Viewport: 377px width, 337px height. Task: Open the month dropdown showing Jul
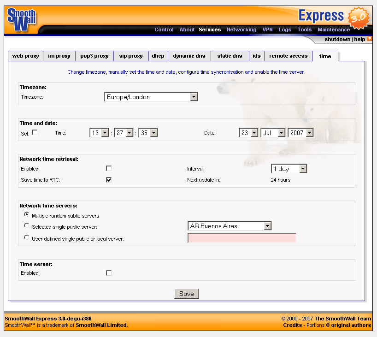pos(273,132)
